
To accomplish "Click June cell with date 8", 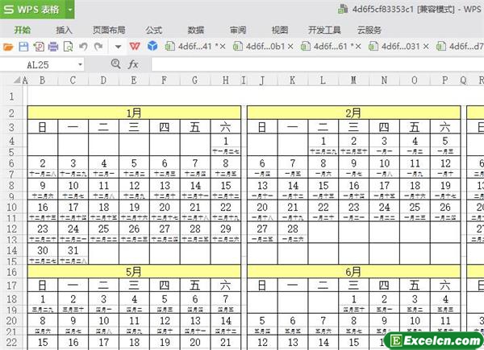I will pyautogui.click(x=354, y=321).
